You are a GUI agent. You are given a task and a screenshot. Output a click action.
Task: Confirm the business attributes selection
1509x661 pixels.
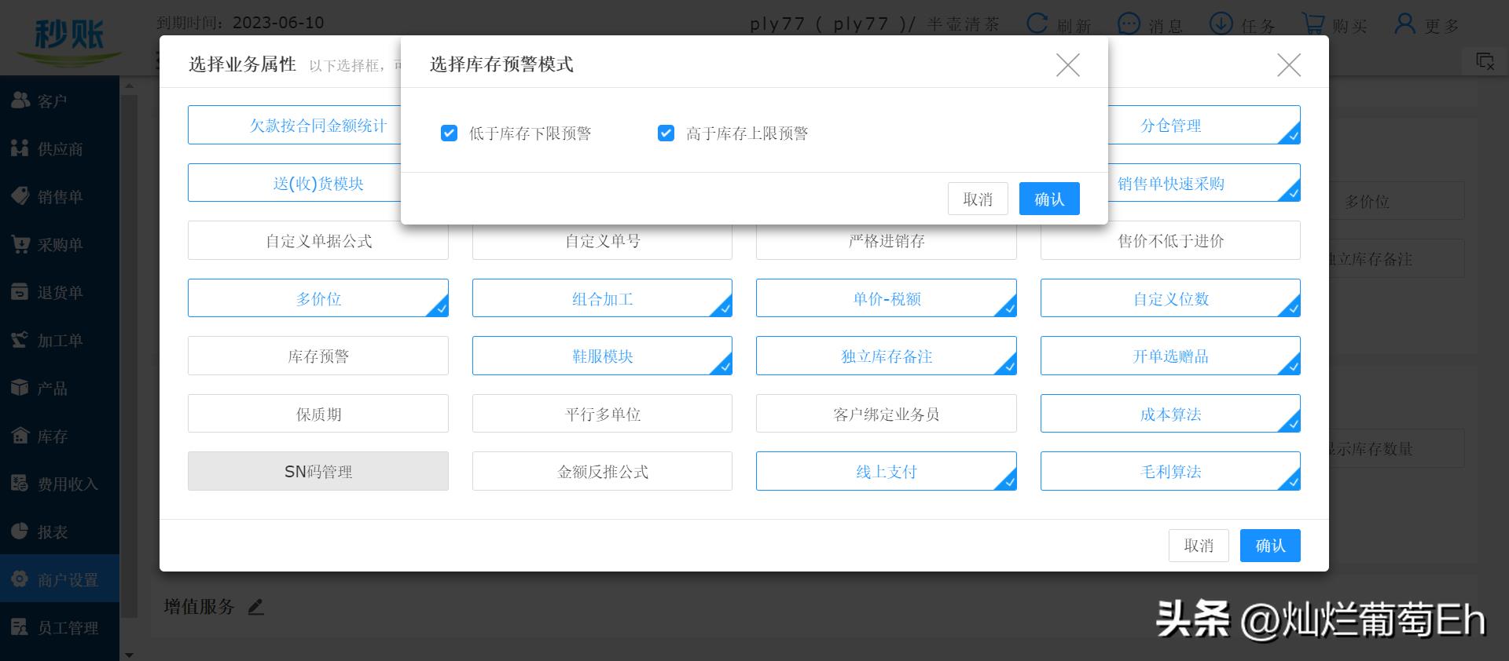pyautogui.click(x=1270, y=546)
